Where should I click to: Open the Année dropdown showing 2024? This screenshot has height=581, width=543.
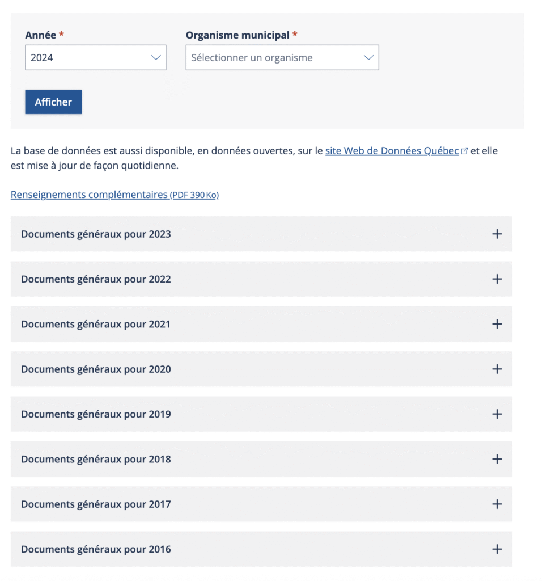pyautogui.click(x=95, y=58)
